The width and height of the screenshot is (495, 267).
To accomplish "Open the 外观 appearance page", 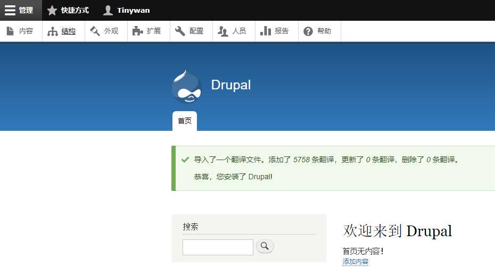I will click(x=106, y=31).
